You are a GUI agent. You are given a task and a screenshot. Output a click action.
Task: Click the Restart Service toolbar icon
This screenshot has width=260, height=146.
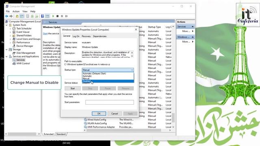67,16
